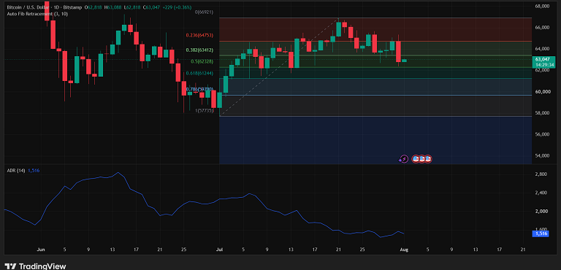Click the 0.5(62328) Fibonacci level label
The image size is (561, 270).
[x=202, y=61]
